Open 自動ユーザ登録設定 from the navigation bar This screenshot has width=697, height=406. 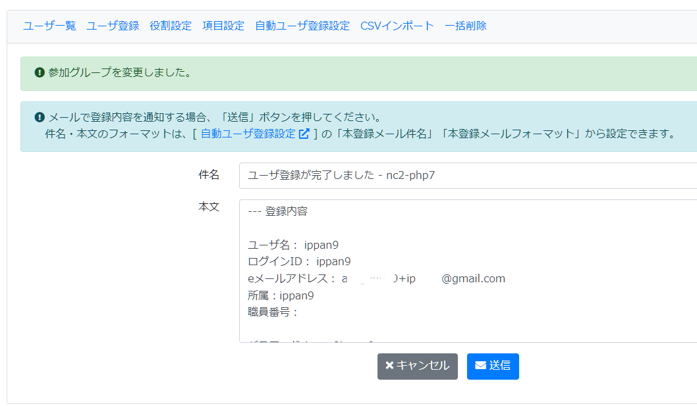point(302,26)
